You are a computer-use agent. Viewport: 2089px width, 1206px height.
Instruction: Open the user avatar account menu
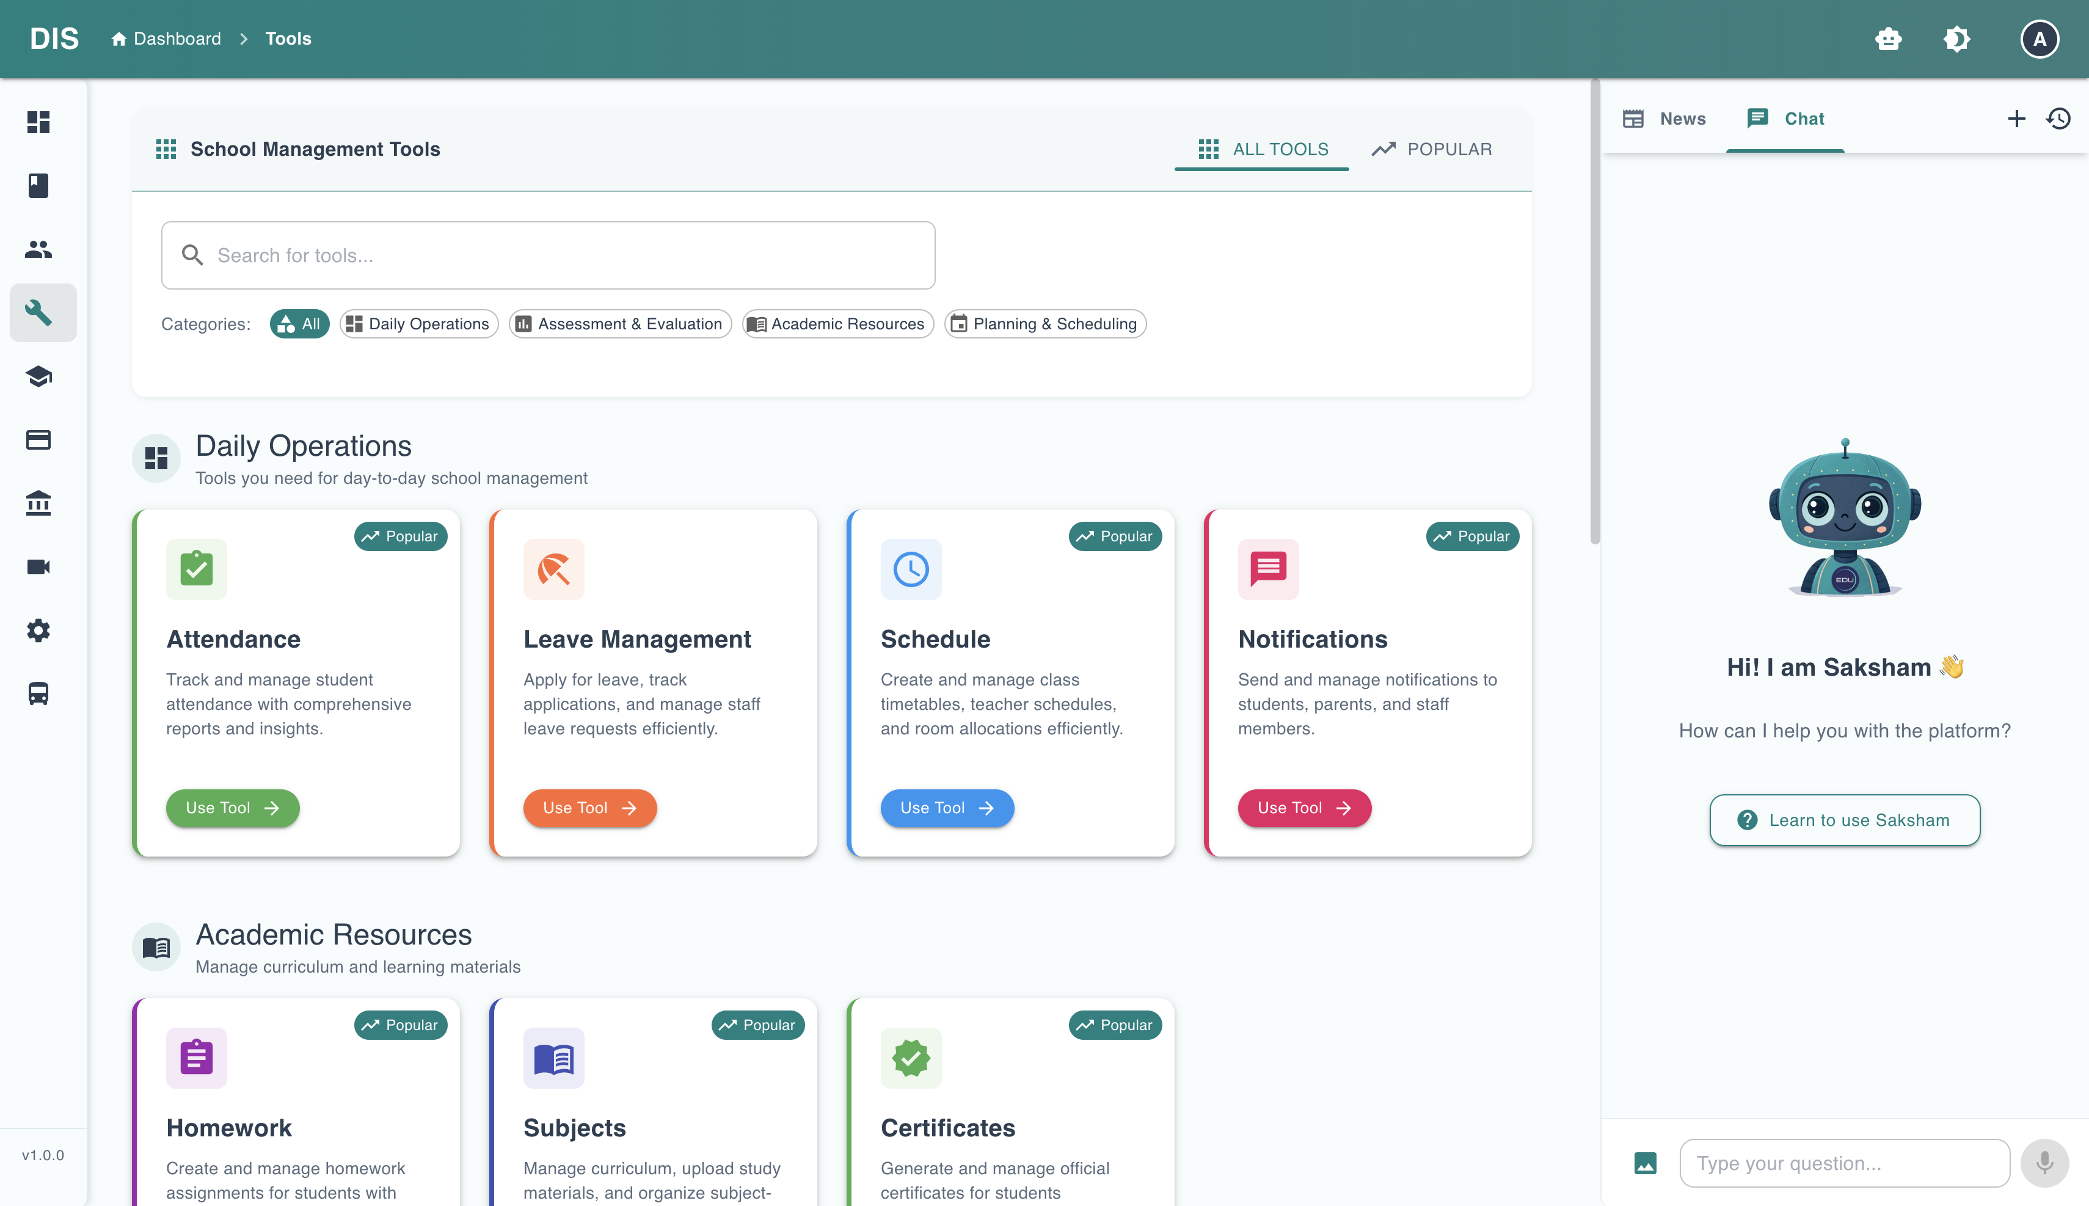2040,39
